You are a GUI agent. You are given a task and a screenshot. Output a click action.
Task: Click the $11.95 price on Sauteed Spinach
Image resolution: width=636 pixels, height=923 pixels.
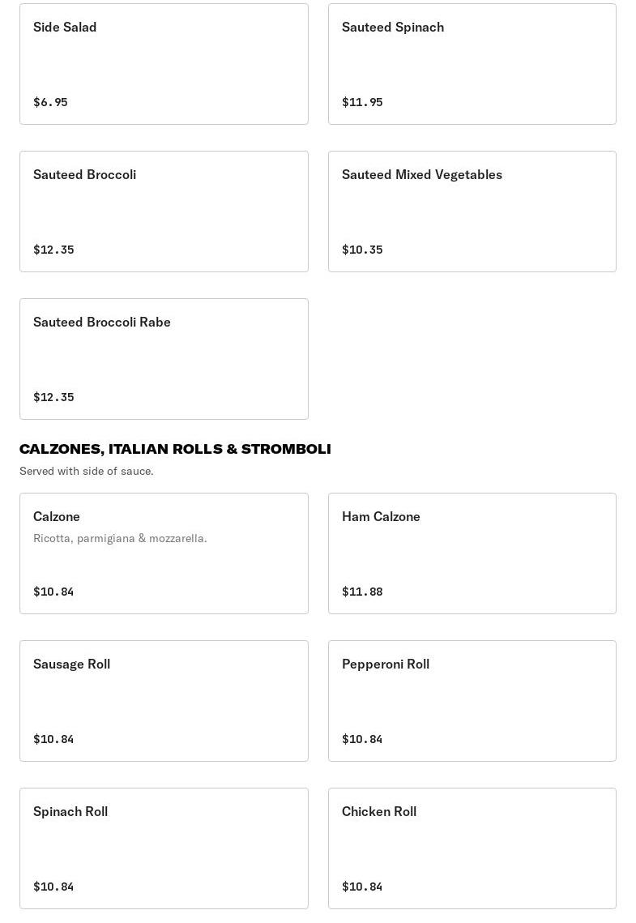[x=362, y=102]
